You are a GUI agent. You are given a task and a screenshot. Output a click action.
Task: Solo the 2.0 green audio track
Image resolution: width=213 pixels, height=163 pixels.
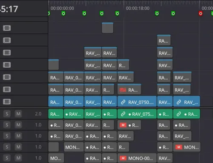coord(7,114)
